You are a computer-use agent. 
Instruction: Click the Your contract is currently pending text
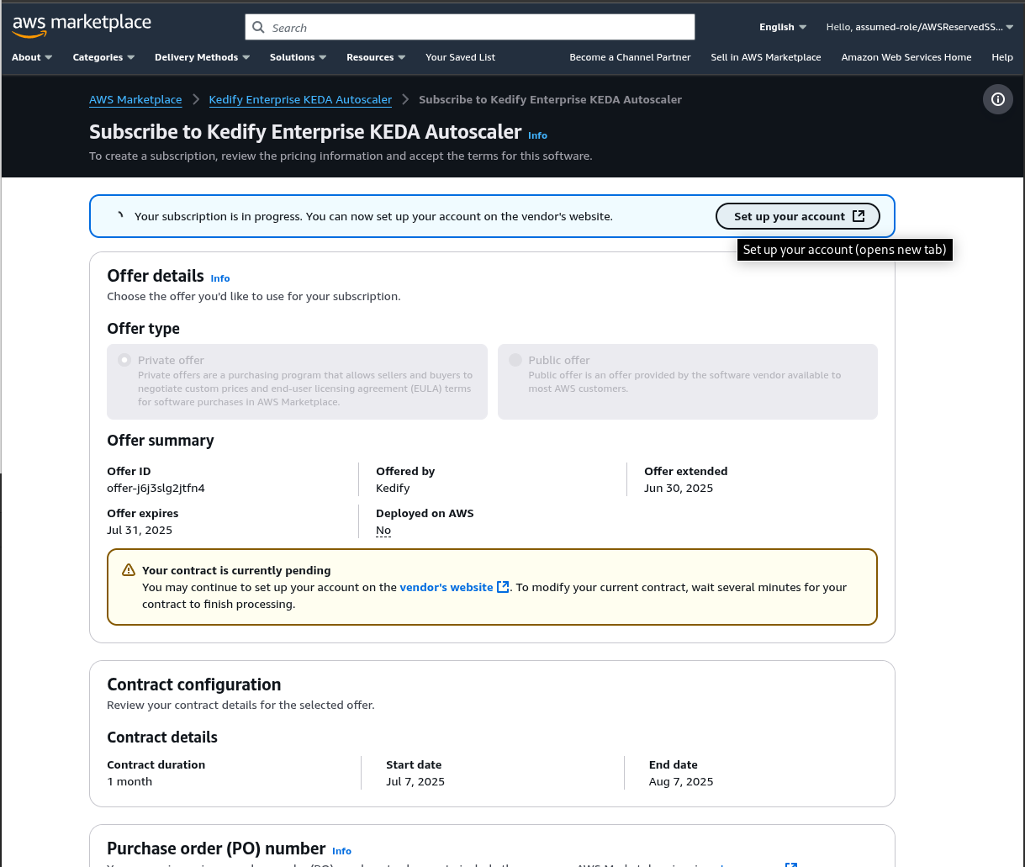coord(236,570)
